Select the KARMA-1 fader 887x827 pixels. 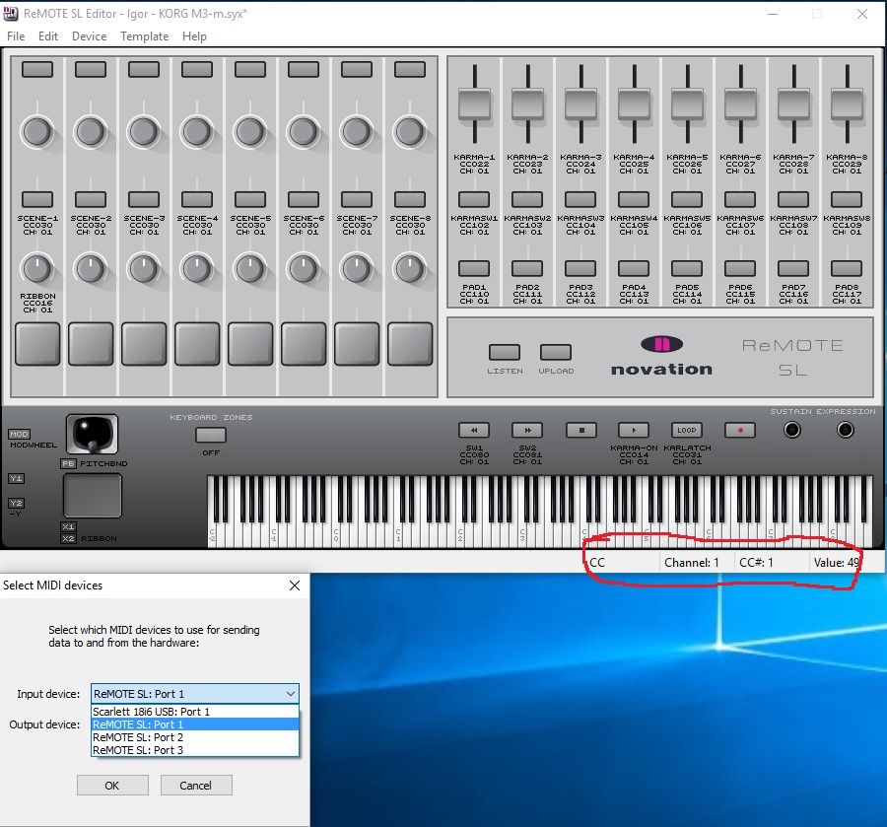(x=474, y=103)
